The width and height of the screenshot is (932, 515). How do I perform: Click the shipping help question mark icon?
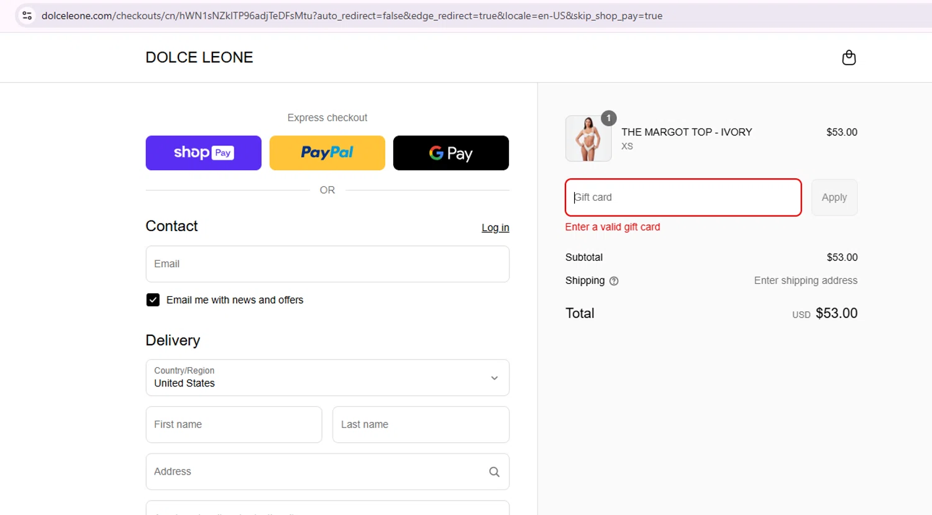pos(614,281)
